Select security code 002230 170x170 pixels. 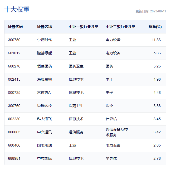14,119
